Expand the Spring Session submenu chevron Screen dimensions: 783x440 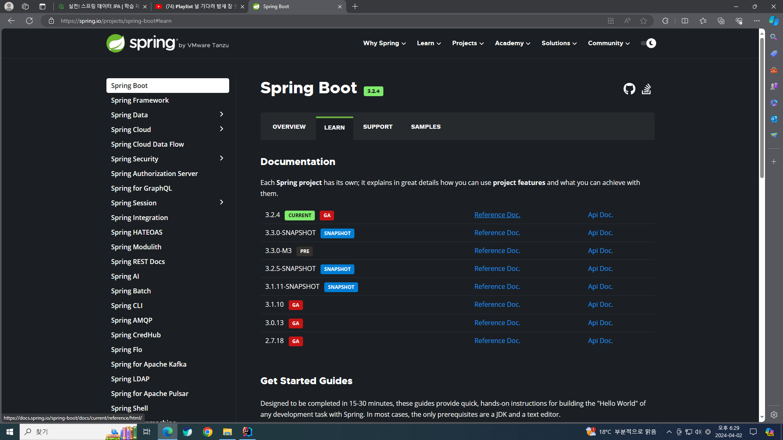(x=221, y=202)
